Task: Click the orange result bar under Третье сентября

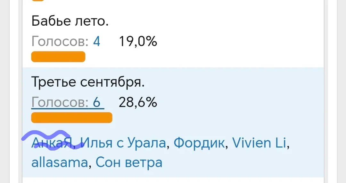Action: [71, 118]
